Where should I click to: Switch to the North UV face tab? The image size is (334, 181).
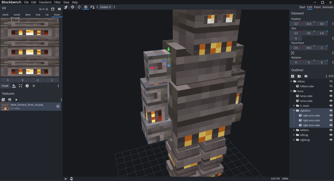click(x=5, y=15)
